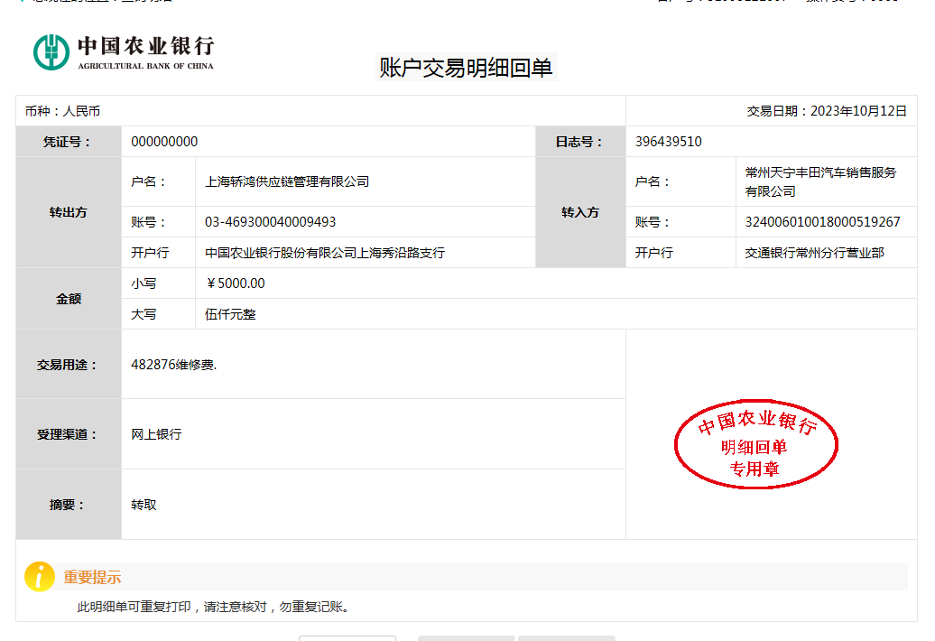935x641 pixels.
Task: Click the log number 396439510
Action: pos(668,142)
